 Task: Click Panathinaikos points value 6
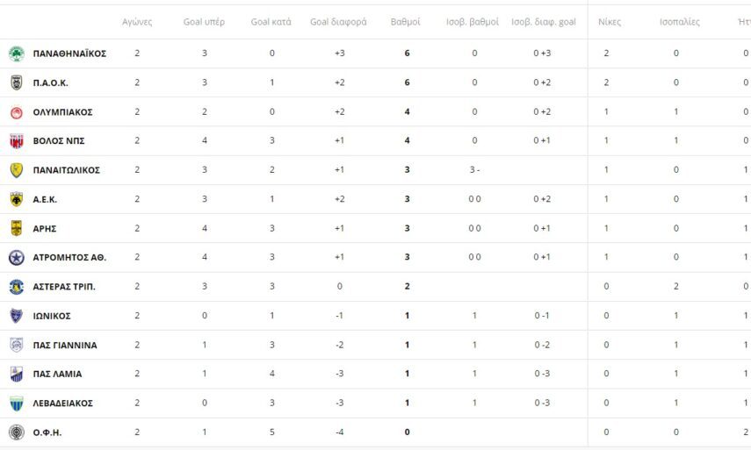tap(407, 54)
